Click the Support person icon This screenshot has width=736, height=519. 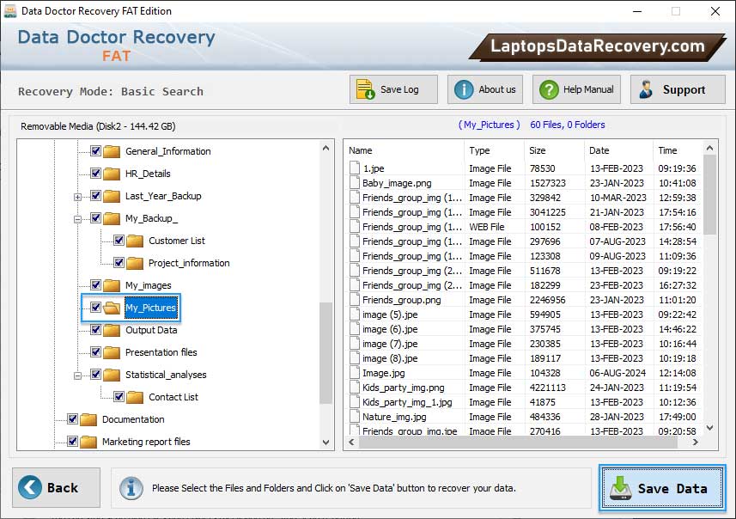[647, 89]
